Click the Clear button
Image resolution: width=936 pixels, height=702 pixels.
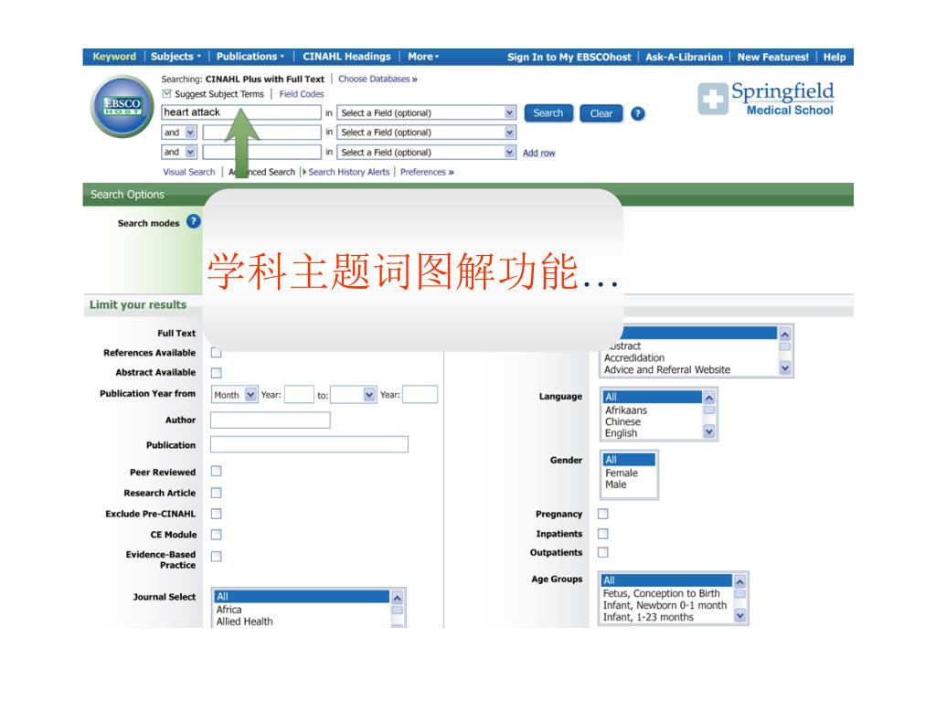601,113
